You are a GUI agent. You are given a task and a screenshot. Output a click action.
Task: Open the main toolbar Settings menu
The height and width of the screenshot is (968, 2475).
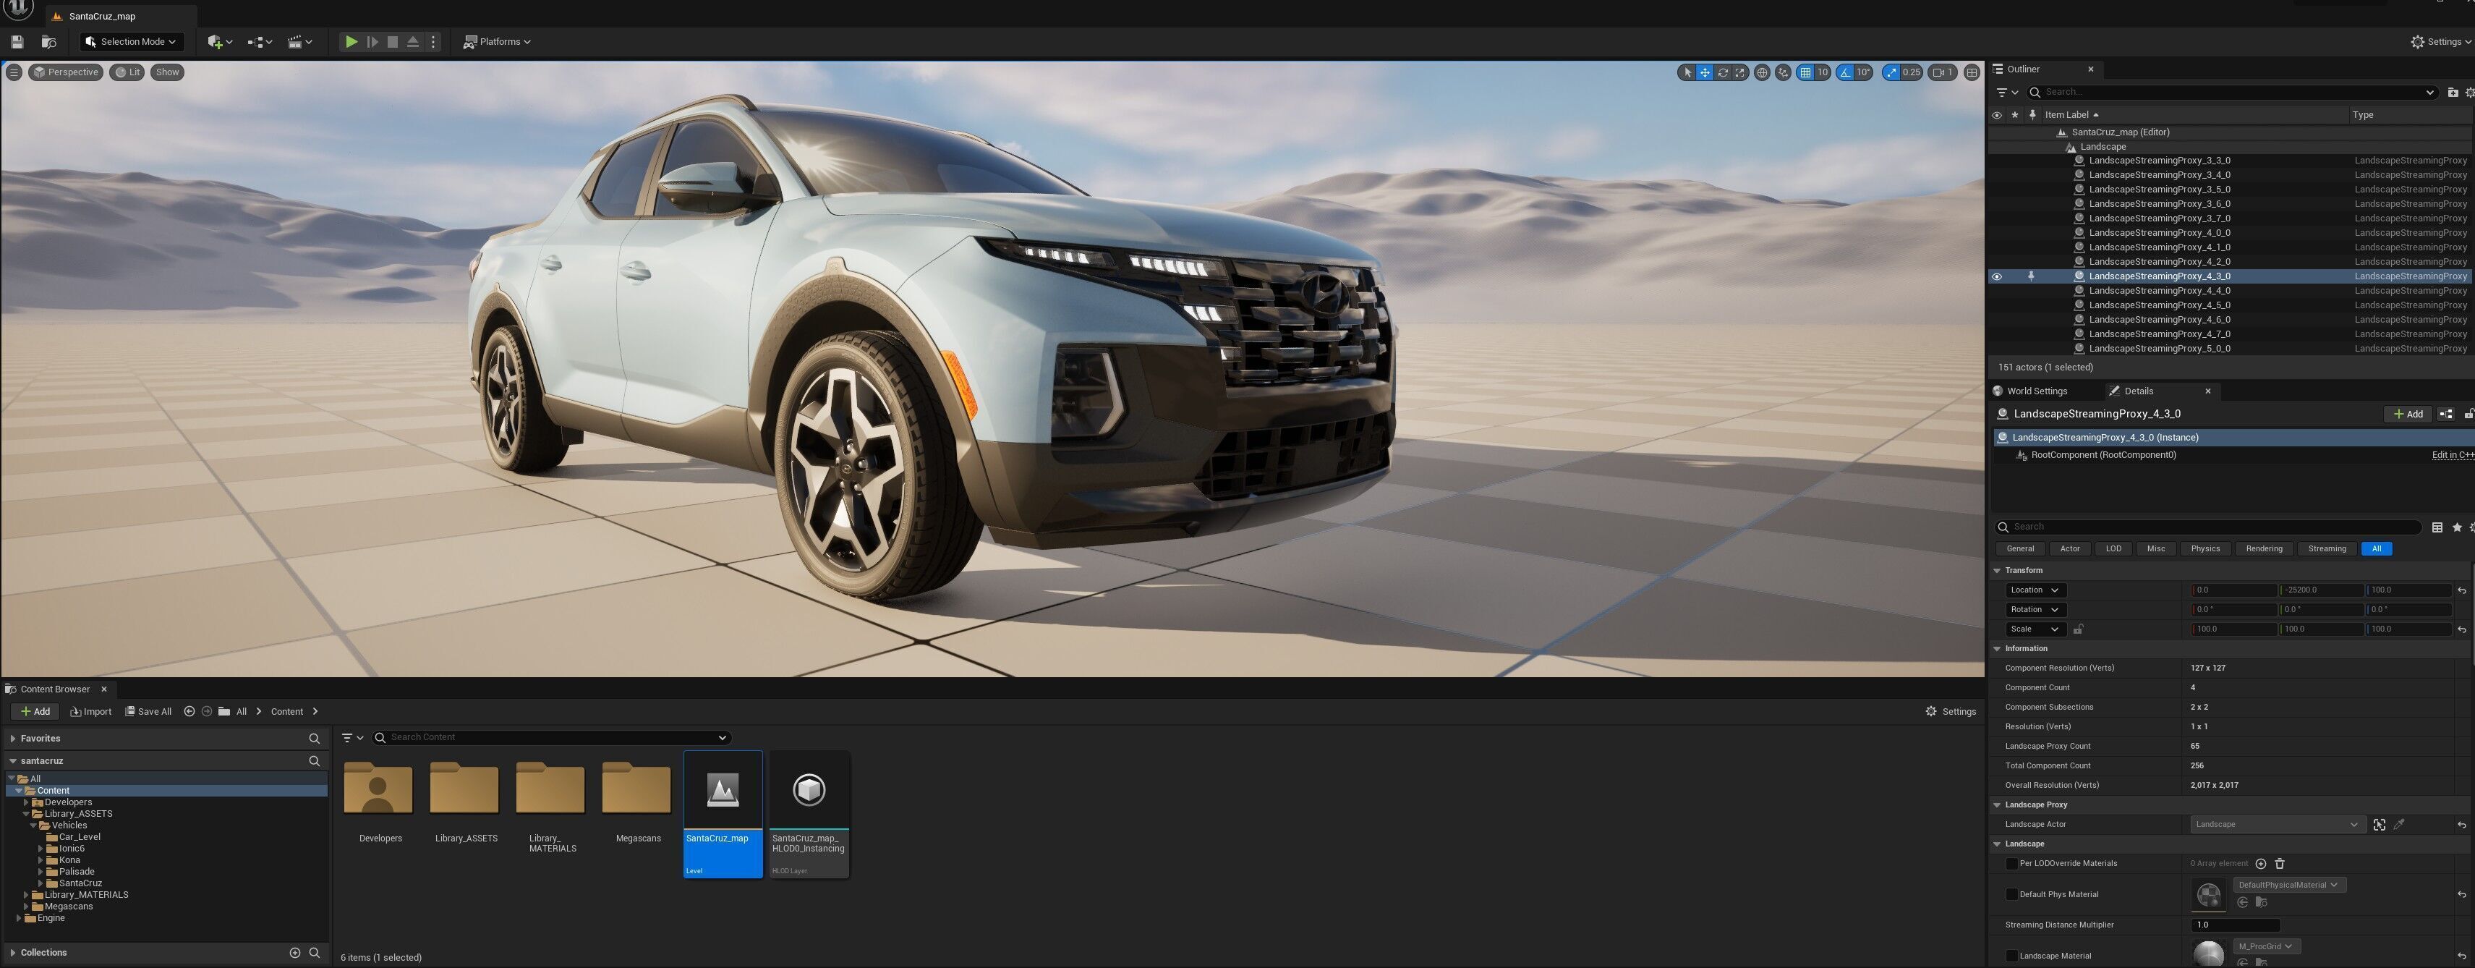coord(2440,41)
